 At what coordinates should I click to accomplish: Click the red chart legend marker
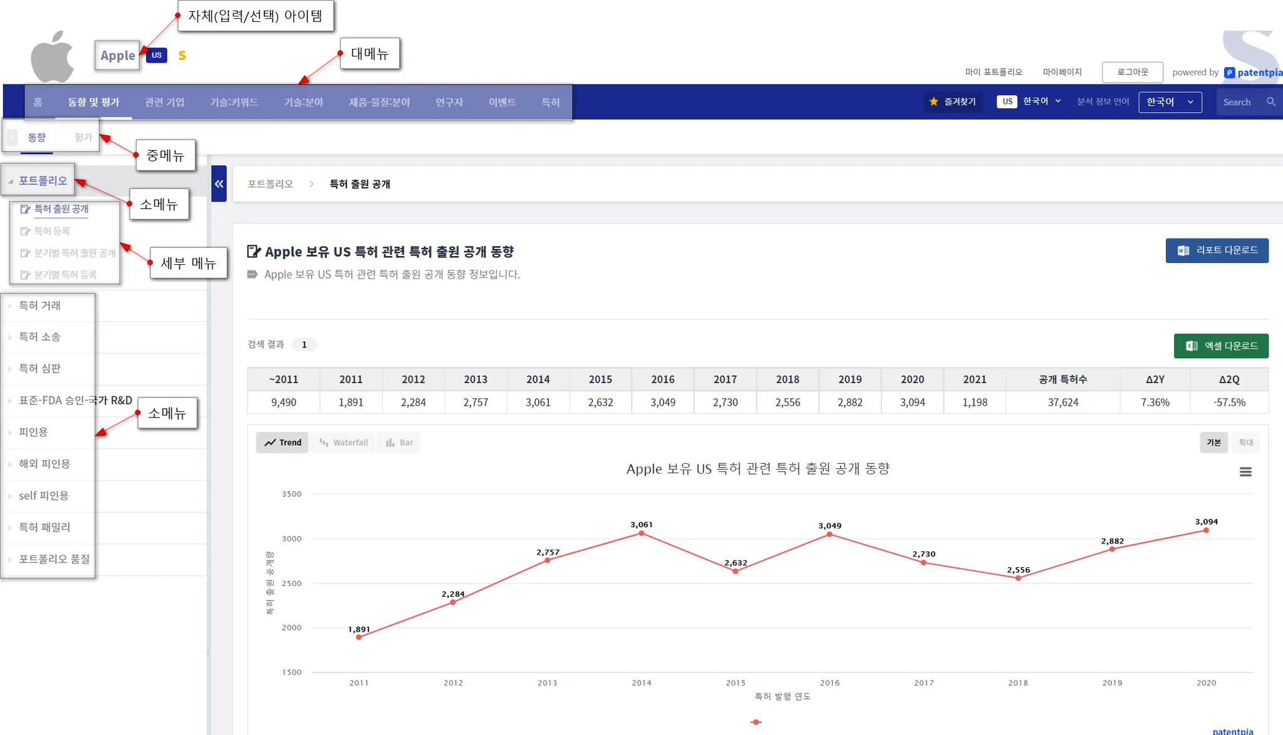(x=756, y=722)
